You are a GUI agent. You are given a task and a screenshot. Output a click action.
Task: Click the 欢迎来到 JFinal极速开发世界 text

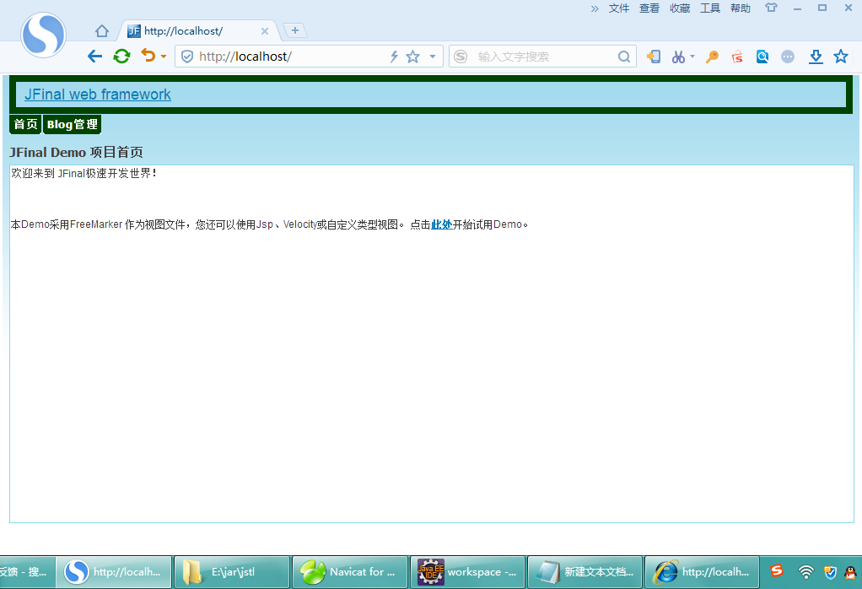coord(84,173)
